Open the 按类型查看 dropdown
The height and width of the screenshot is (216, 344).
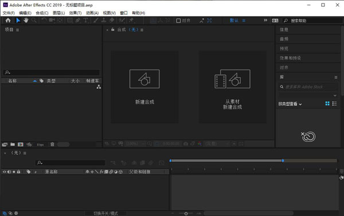(x=290, y=104)
